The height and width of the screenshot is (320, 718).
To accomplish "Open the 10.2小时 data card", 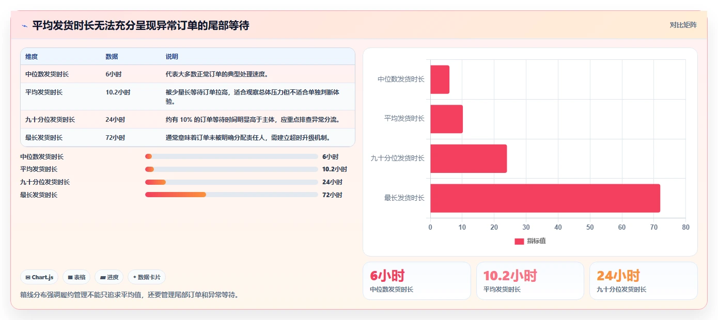I will point(530,281).
